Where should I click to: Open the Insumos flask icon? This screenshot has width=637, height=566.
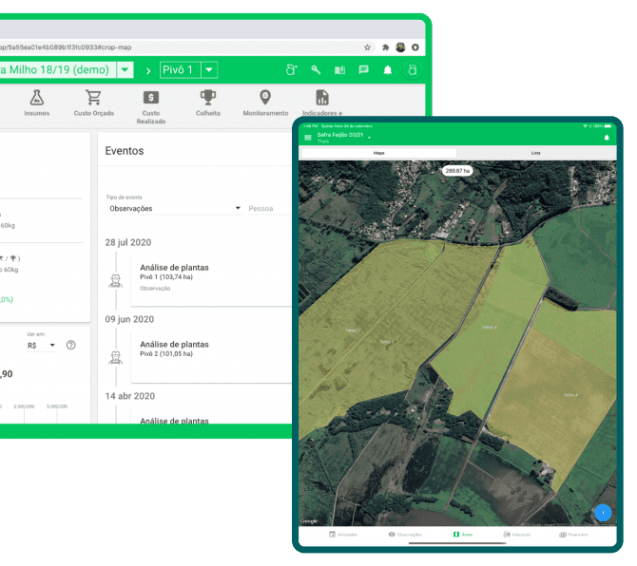pos(37,98)
